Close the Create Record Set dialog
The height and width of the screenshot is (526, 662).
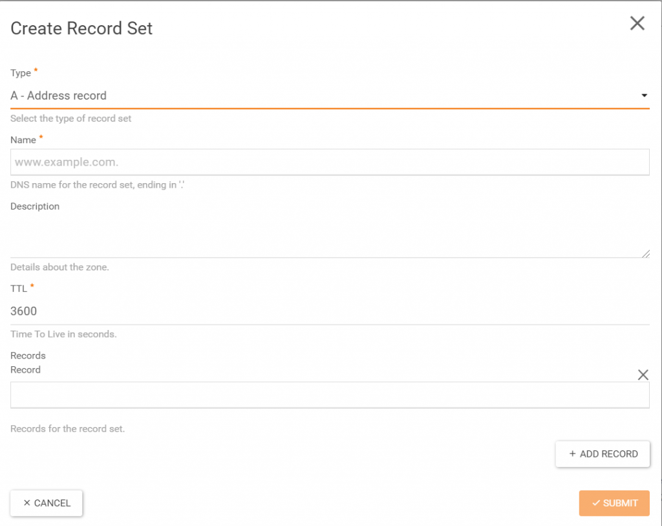click(637, 24)
